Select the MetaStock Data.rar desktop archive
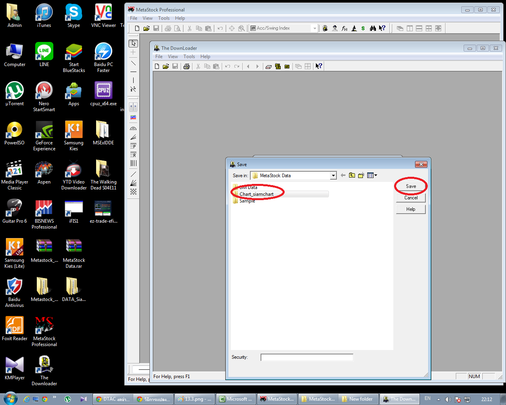The height and width of the screenshot is (405, 506). 74,253
